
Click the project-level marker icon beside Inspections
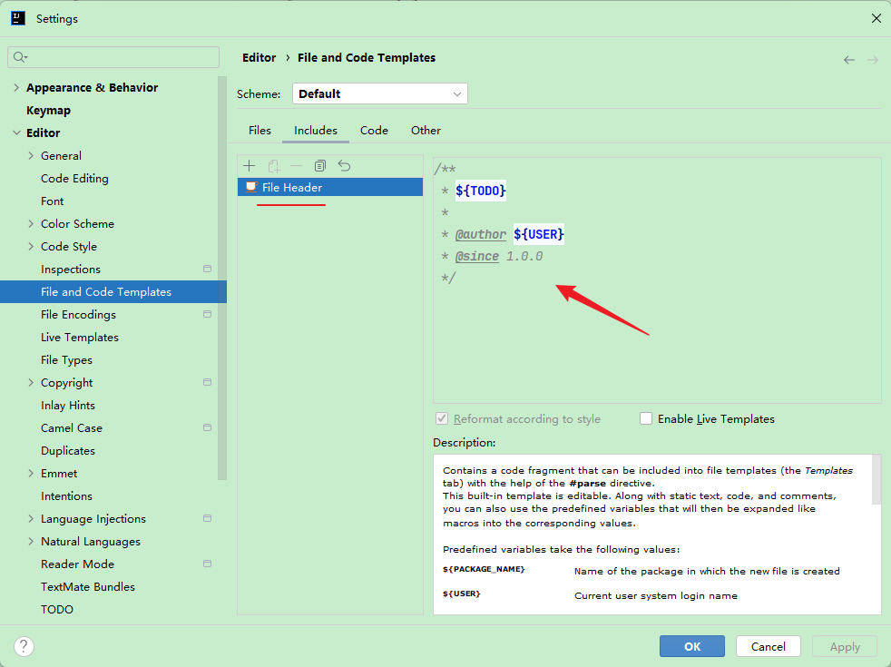(x=207, y=270)
